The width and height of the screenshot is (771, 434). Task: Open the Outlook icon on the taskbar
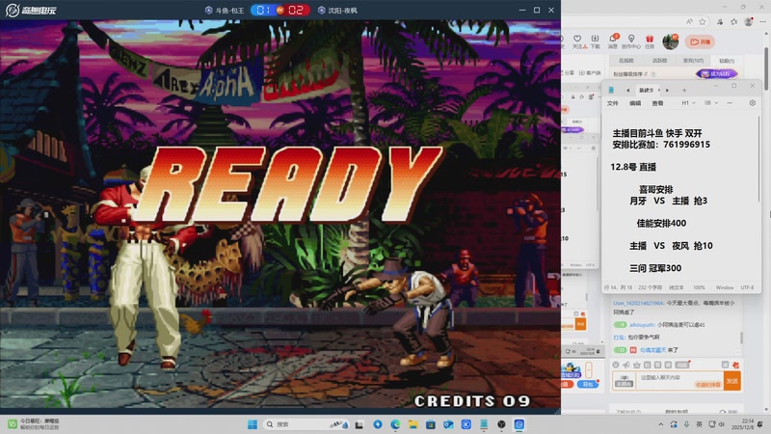tap(448, 424)
